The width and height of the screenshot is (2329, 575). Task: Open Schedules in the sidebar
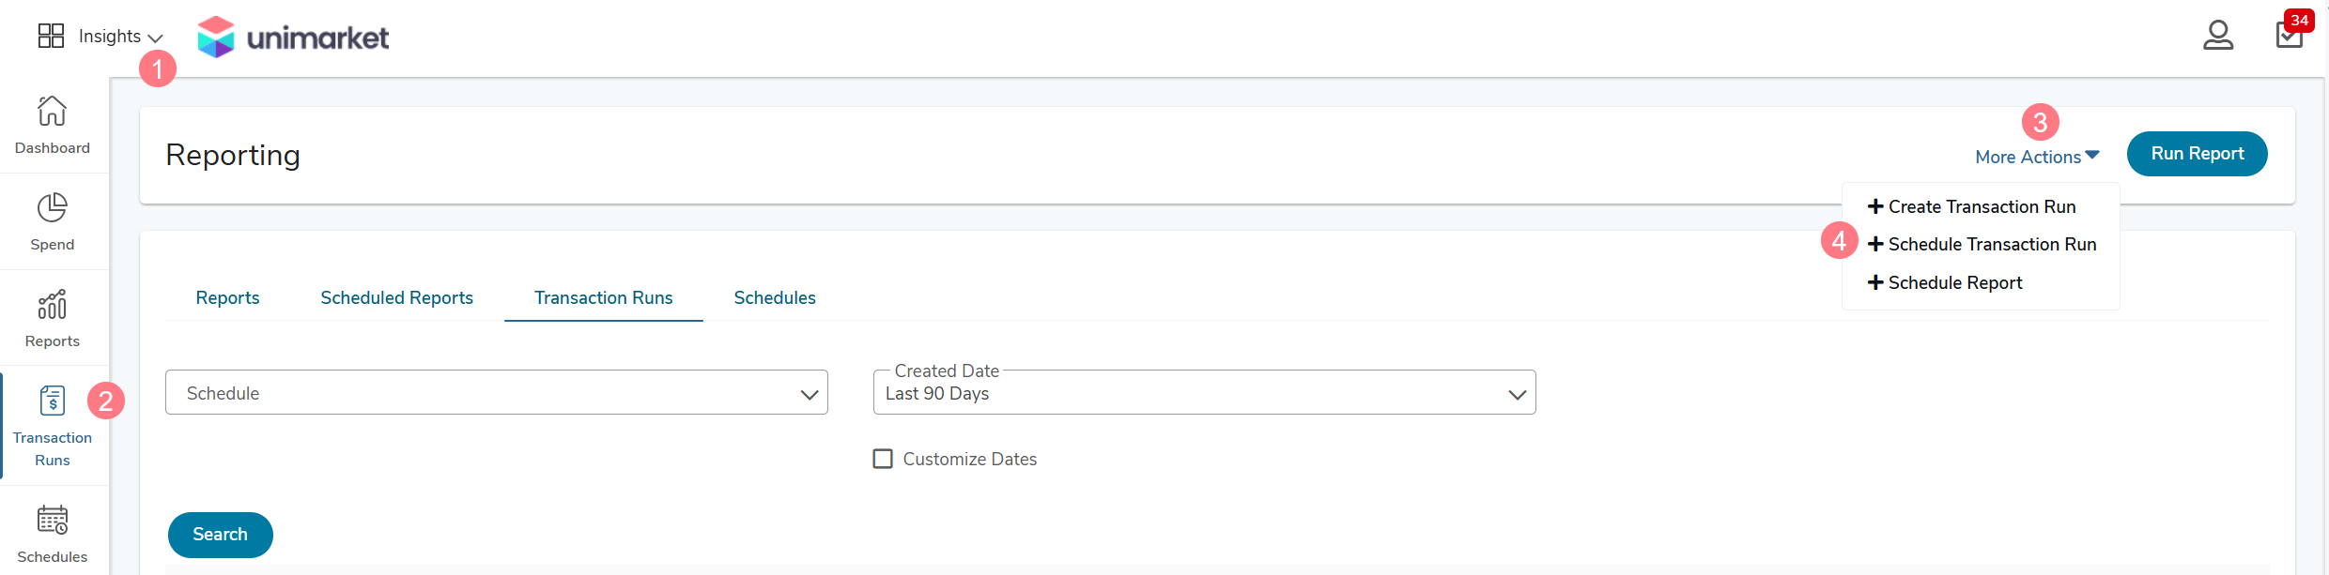pos(53,535)
